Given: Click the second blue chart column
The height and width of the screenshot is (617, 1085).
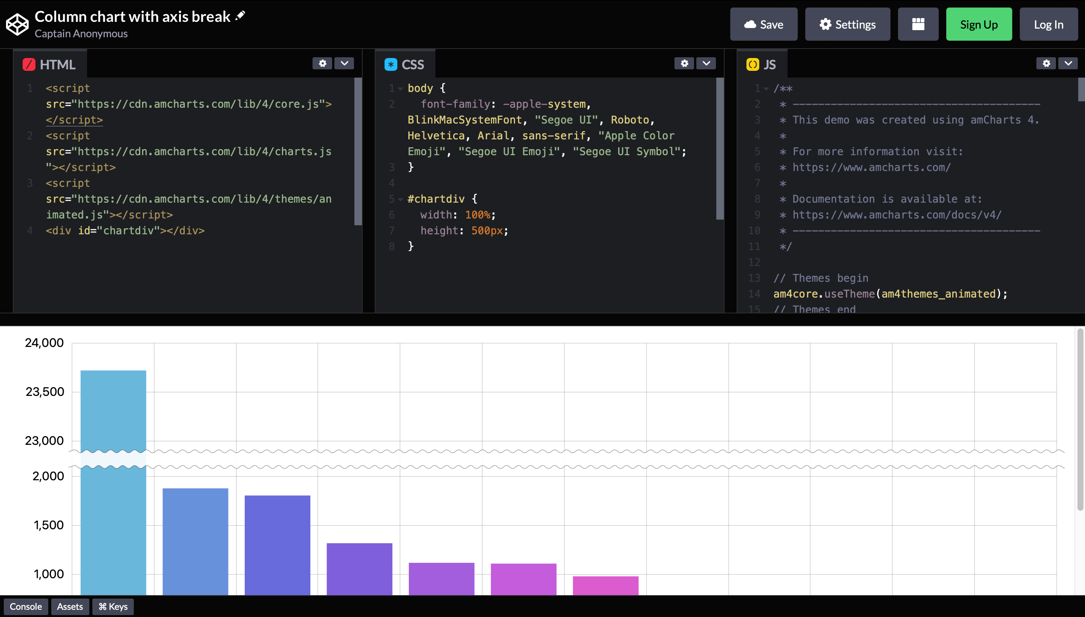Looking at the screenshot, I should (x=195, y=542).
